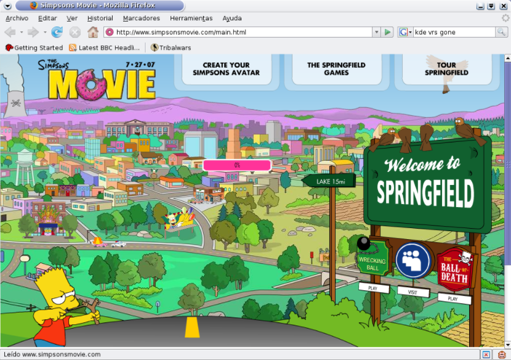
Task: Click Play under Wrecking Ball
Action: click(374, 288)
